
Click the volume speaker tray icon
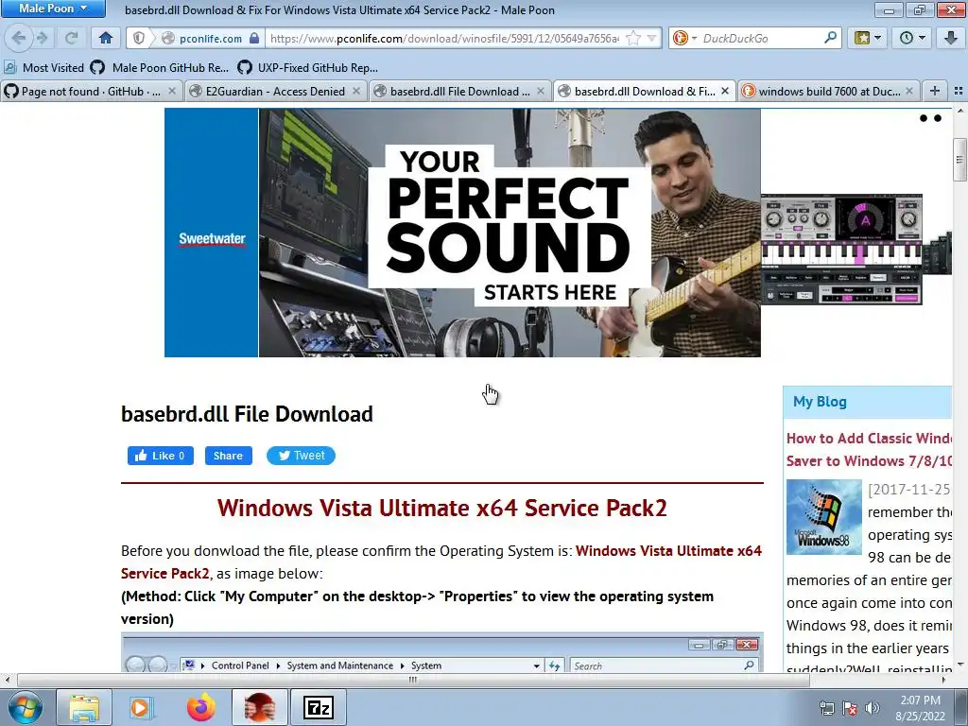[x=873, y=708]
